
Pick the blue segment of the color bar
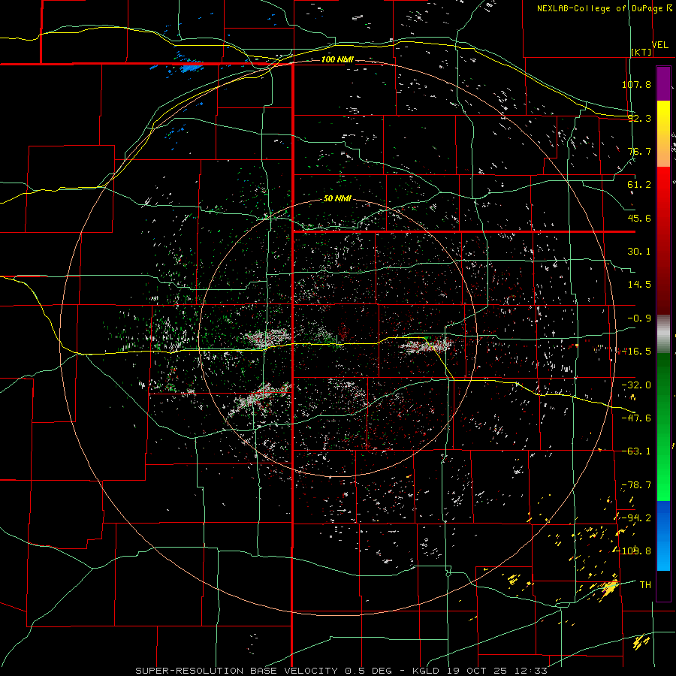pos(663,536)
